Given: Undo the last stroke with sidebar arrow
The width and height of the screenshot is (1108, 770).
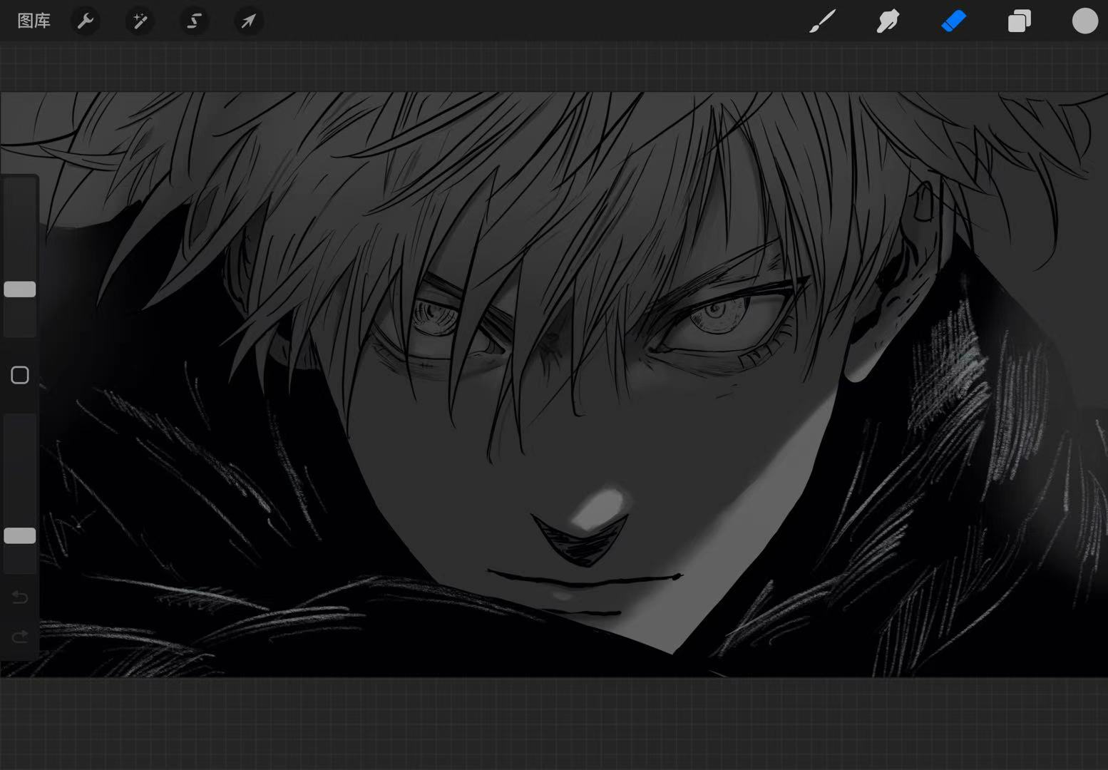Looking at the screenshot, I should click(x=20, y=597).
